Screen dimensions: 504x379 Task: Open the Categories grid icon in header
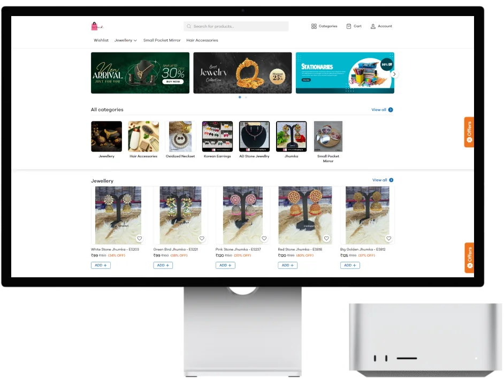tap(314, 26)
